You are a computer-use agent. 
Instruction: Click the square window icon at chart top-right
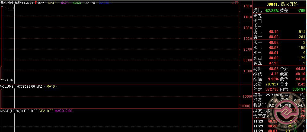tap(237, 3)
